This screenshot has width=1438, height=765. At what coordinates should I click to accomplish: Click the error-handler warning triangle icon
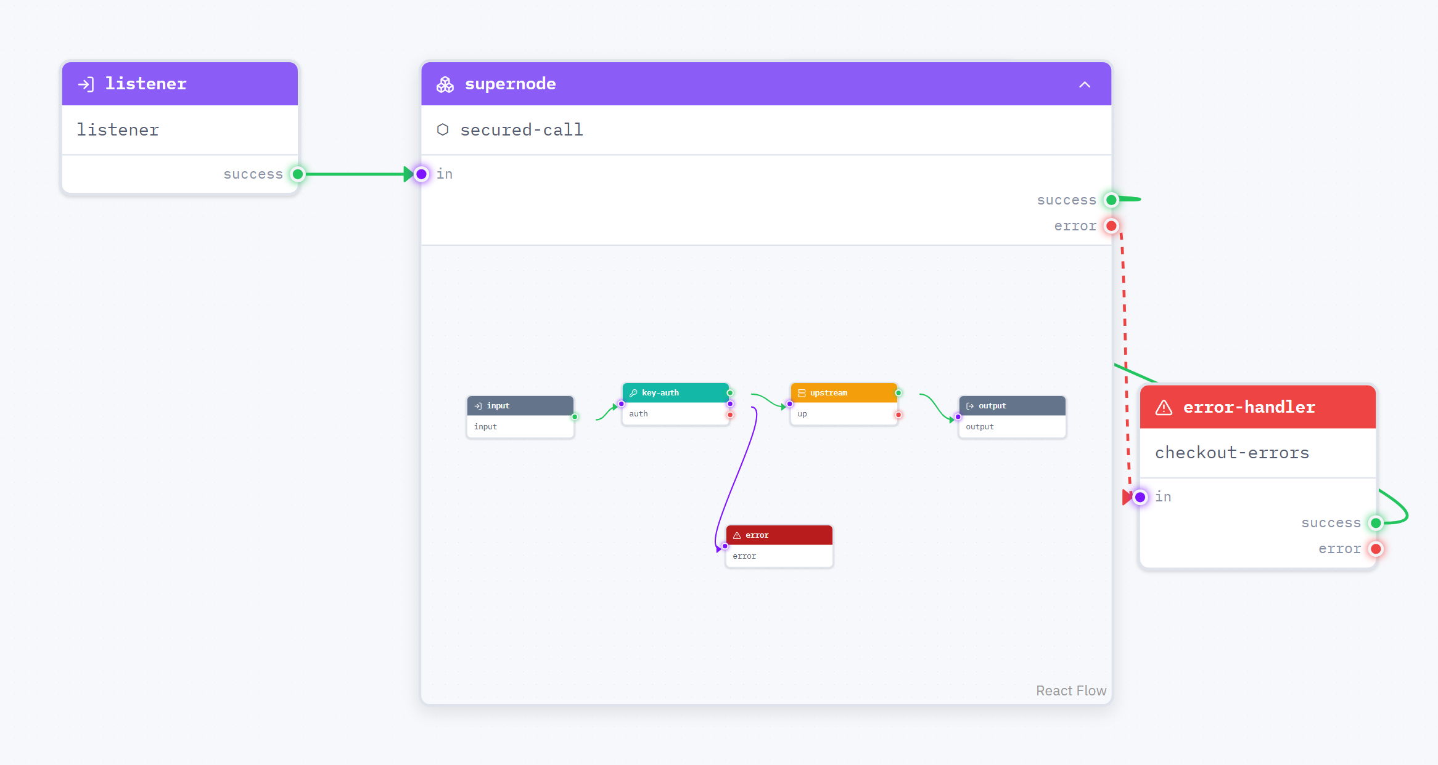(x=1164, y=407)
